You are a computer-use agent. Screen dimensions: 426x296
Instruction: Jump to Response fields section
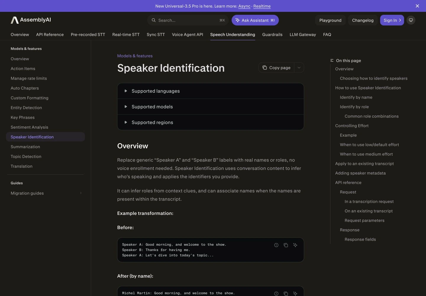pyautogui.click(x=360, y=239)
